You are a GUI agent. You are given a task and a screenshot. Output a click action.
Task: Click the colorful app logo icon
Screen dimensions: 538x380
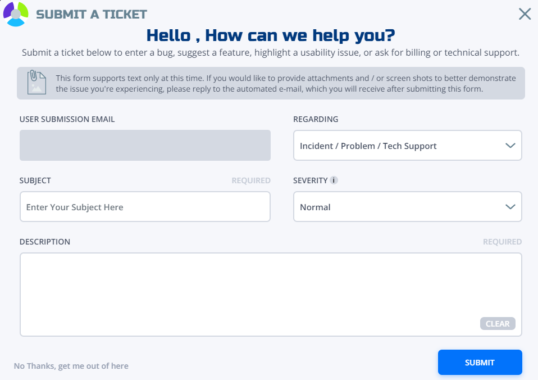[16, 13]
